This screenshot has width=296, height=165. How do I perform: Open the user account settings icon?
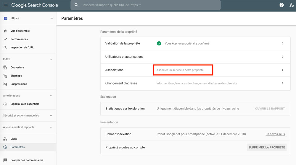pos(292,5)
